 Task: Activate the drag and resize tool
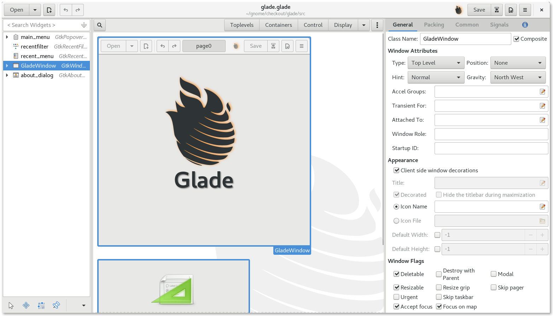click(26, 305)
